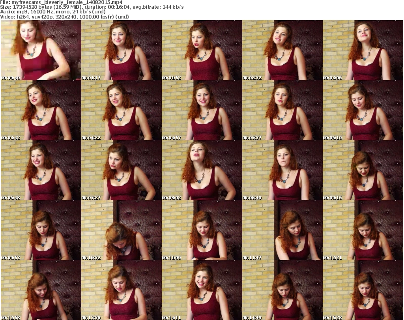404x320 pixels.
Task: Choose the thumbnail at 00:10:32
Action: click(x=122, y=230)
